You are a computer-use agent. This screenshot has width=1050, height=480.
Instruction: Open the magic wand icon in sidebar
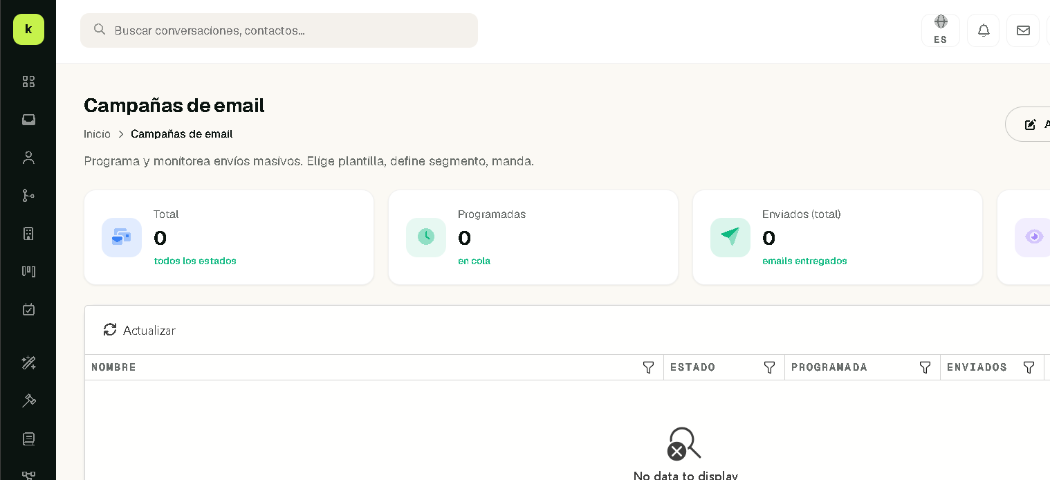(28, 362)
